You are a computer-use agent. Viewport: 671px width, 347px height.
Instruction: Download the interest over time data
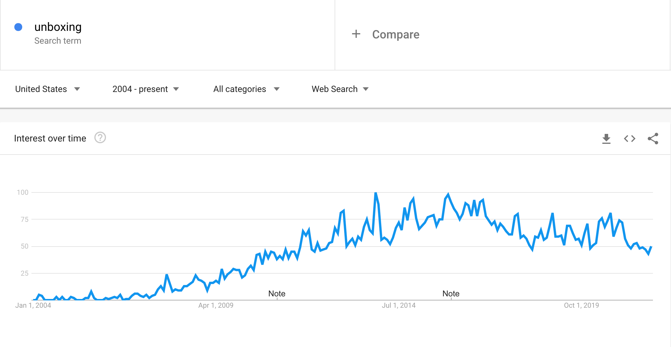(606, 139)
